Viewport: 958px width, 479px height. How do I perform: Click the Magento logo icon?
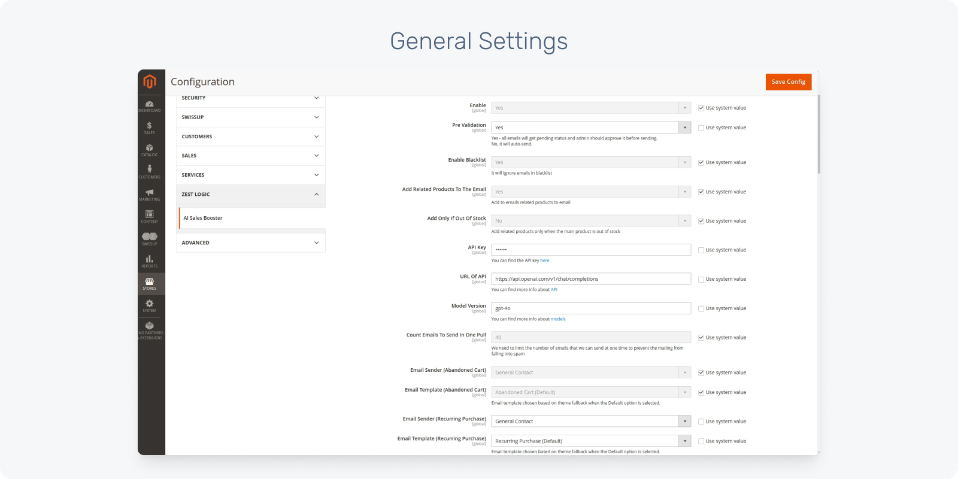(x=150, y=81)
